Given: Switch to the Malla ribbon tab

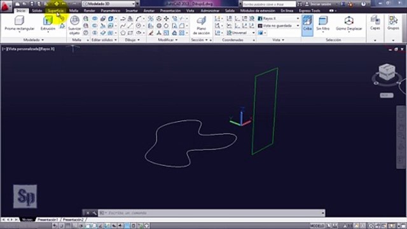Looking at the screenshot, I should [74, 11].
